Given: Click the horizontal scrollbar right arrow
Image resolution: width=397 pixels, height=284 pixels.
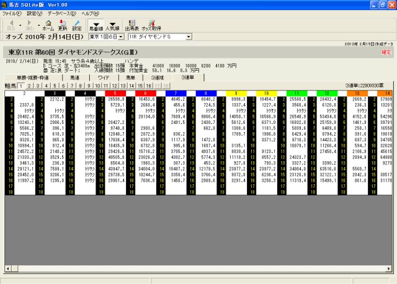Looking at the screenshot, I should point(389,268).
